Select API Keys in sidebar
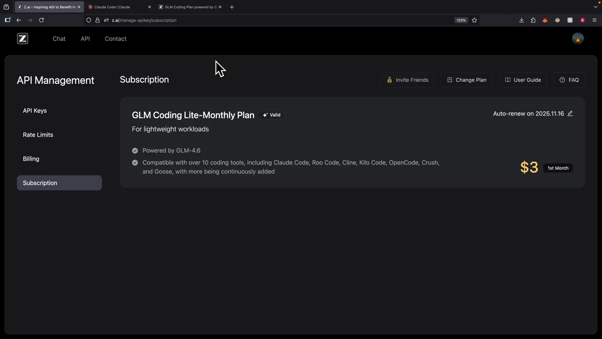This screenshot has width=602, height=339. (x=59, y=111)
